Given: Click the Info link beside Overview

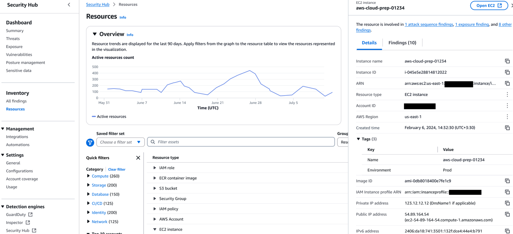Looking at the screenshot, I should (130, 35).
